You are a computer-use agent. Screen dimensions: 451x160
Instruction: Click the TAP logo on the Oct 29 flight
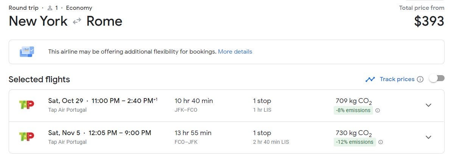coord(26,105)
